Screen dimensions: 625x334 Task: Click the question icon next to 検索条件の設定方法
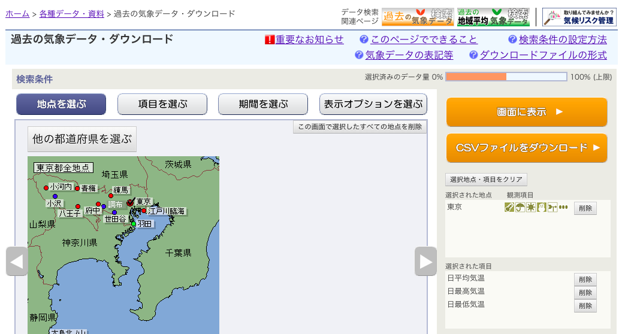512,40
